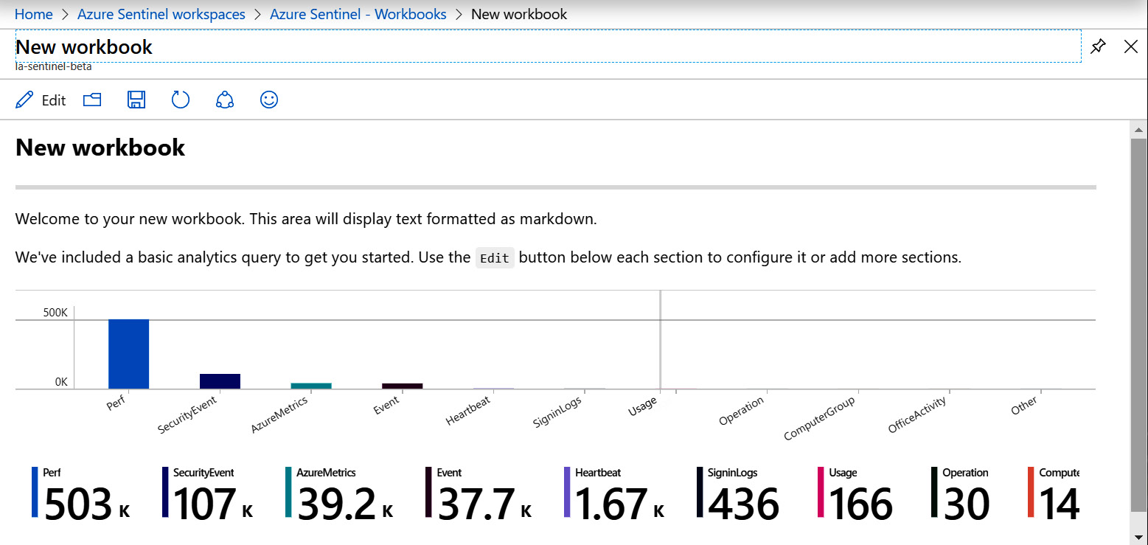The width and height of the screenshot is (1148, 545).
Task: Select the Perf bar in chart
Action: pos(128,354)
